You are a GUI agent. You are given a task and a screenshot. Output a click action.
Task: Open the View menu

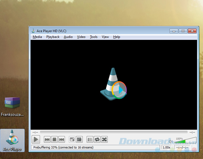[105, 37]
